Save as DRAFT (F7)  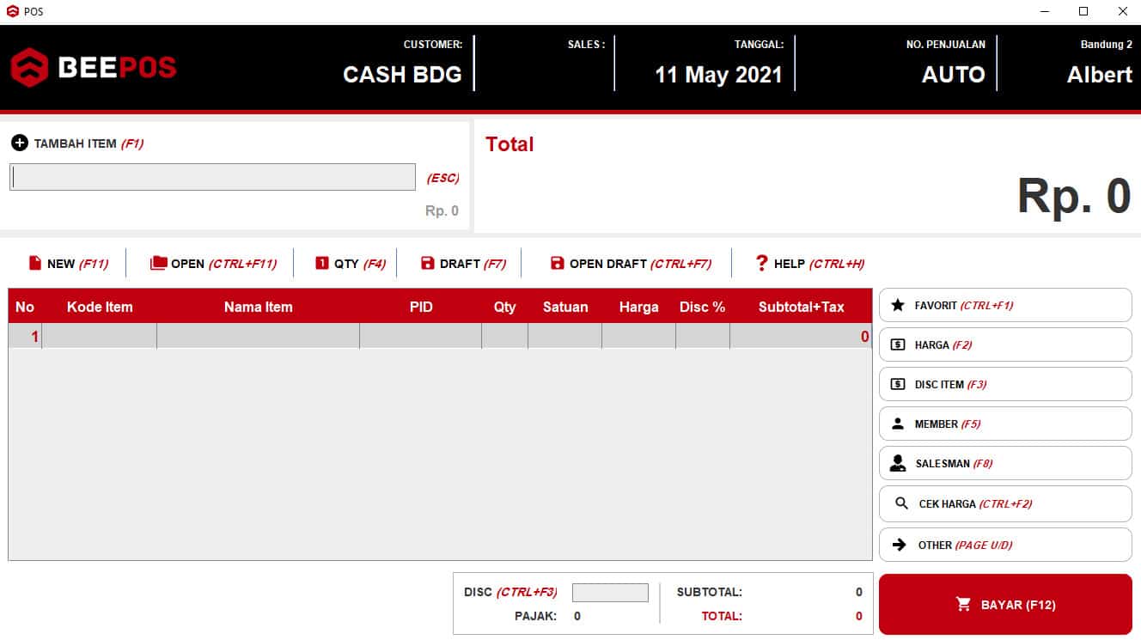coord(463,264)
